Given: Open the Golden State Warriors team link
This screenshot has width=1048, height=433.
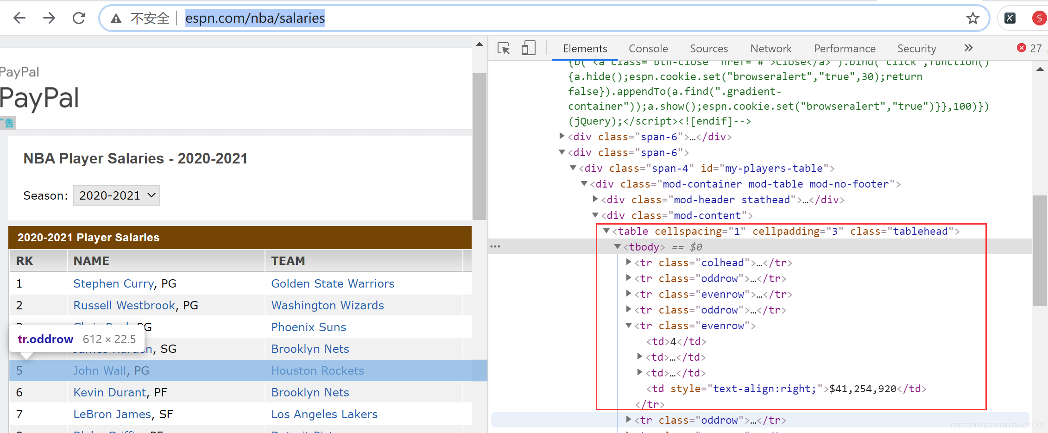Looking at the screenshot, I should pos(333,283).
